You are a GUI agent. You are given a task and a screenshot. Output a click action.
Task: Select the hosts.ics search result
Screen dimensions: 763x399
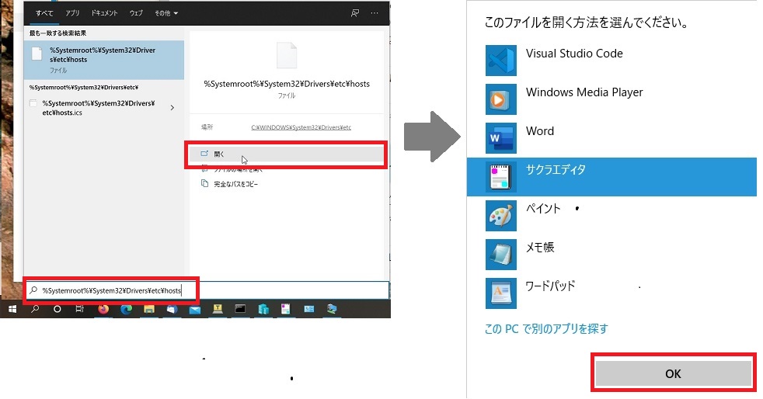(x=97, y=108)
